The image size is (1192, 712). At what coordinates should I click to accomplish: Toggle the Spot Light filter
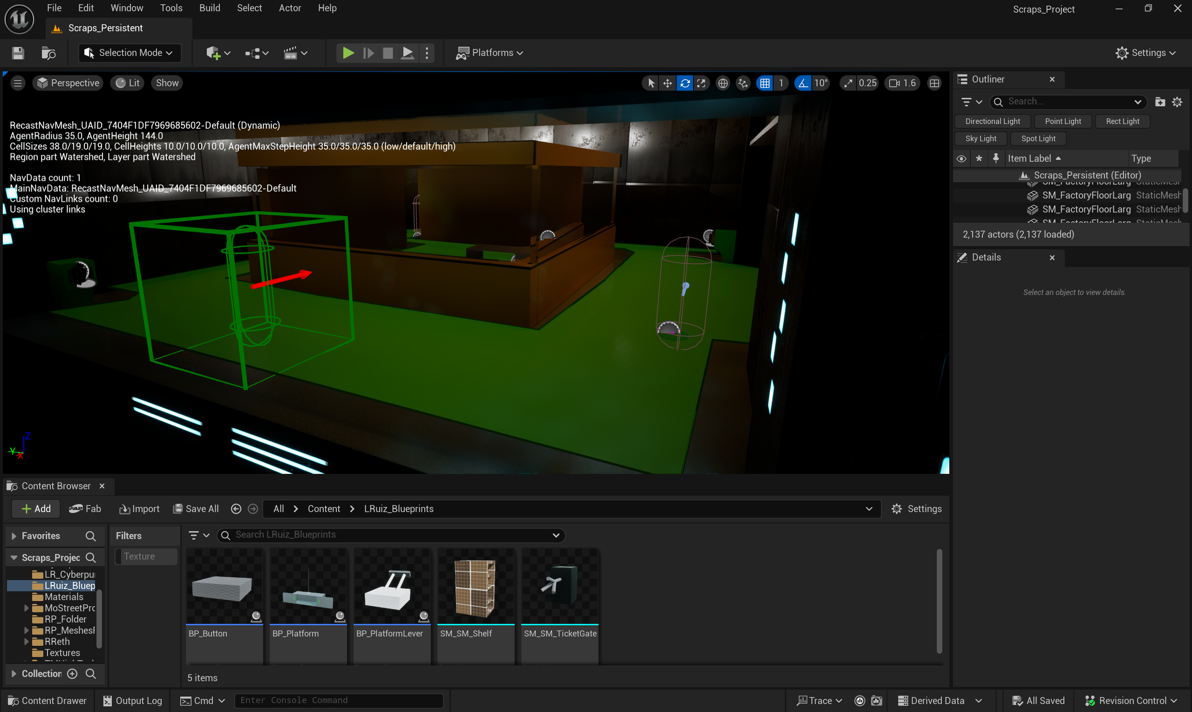(1038, 139)
